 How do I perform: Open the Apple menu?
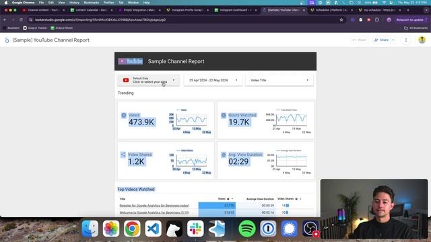pos(6,3)
